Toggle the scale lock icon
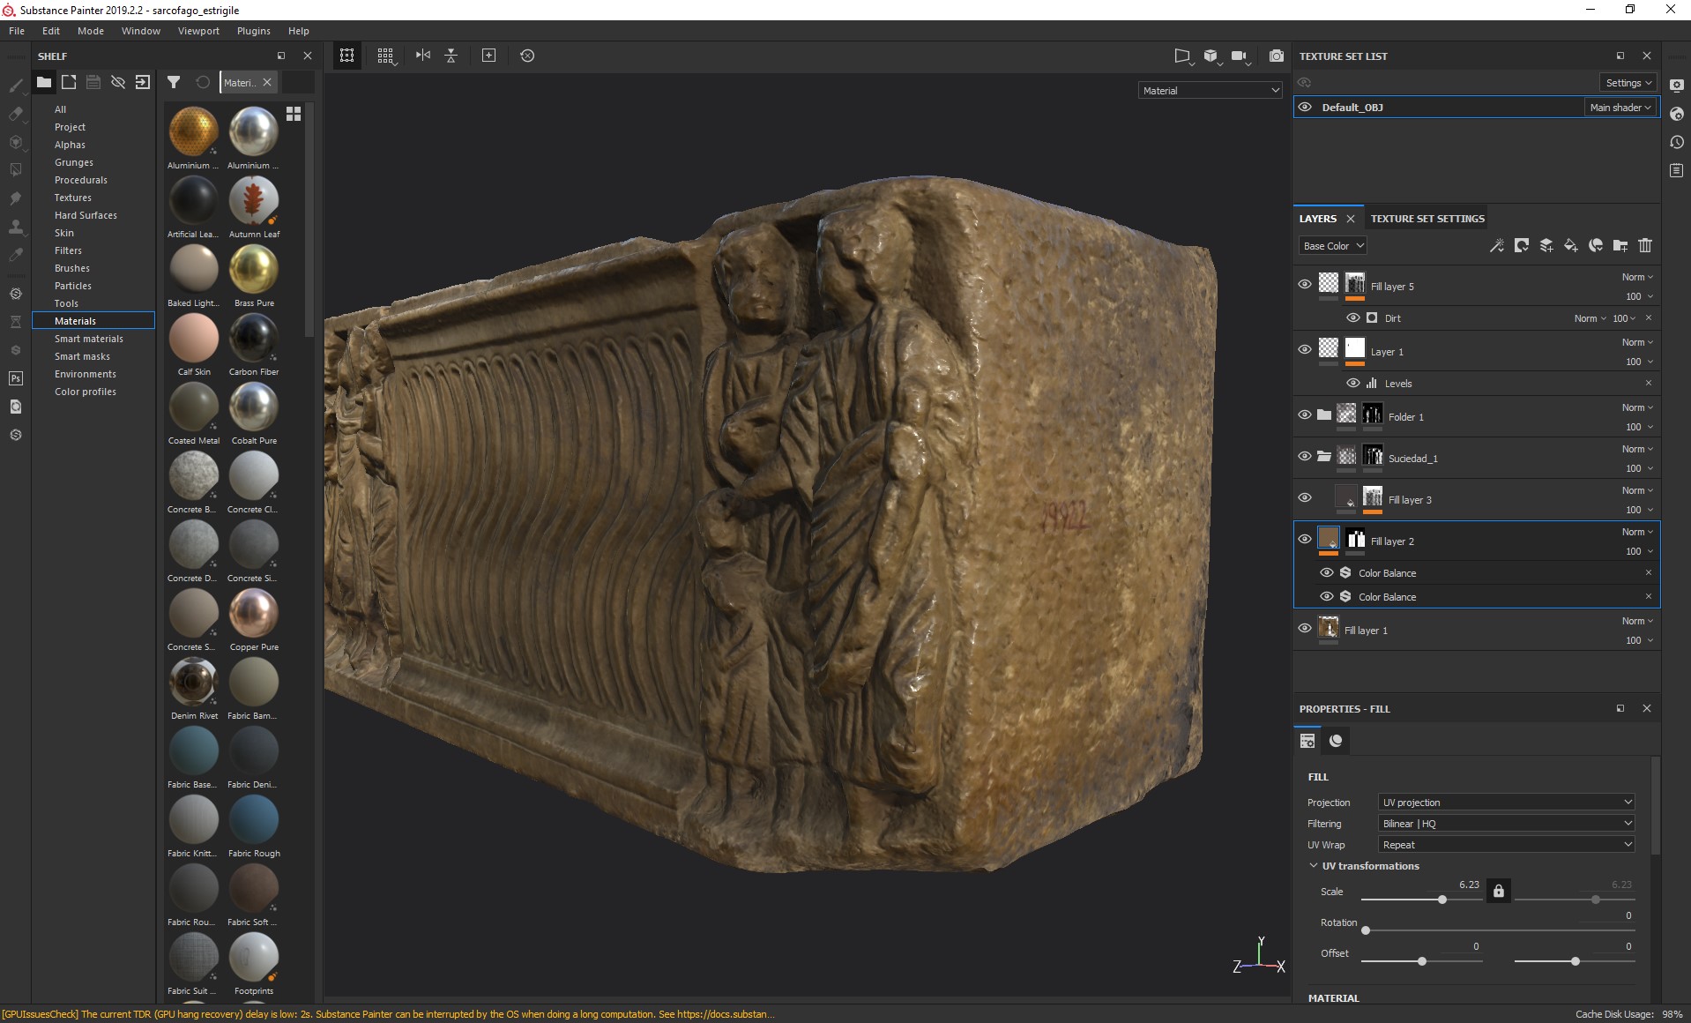Image resolution: width=1691 pixels, height=1023 pixels. pyautogui.click(x=1498, y=891)
